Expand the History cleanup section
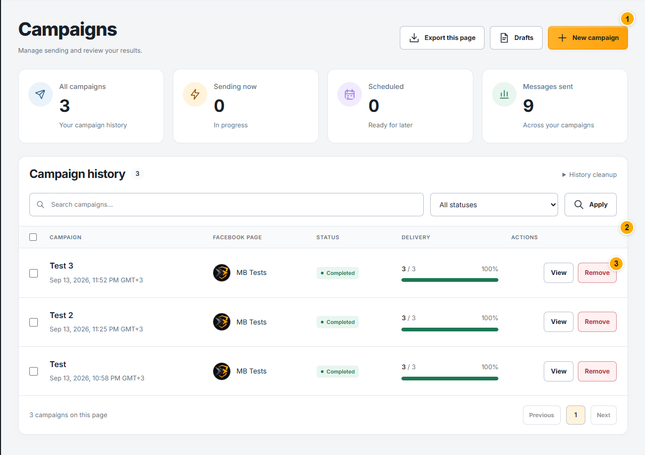 [589, 175]
